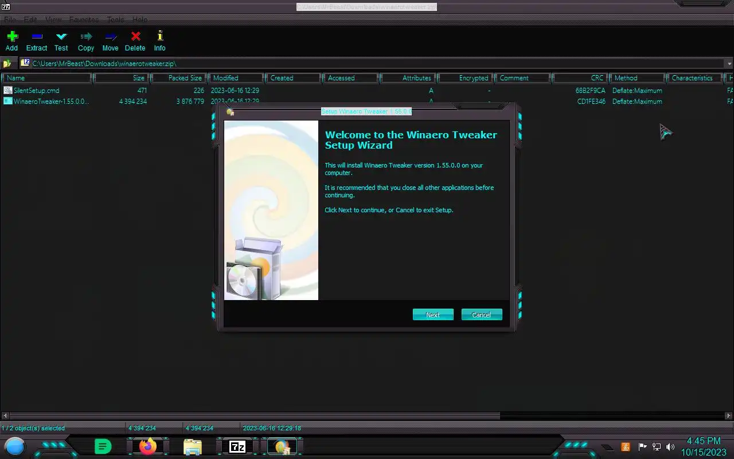
Task: Sort files by the Name column
Action: (46, 77)
